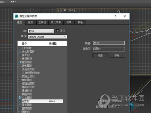Switch to the 菜单 tab
The width and height of the screenshot is (151, 113).
[x=69, y=22]
